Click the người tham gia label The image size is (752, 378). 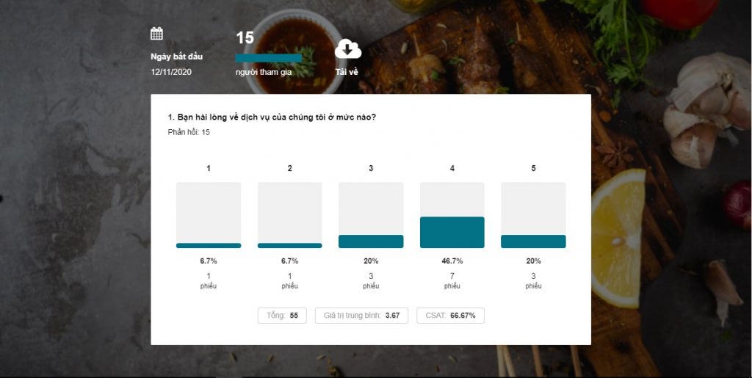click(264, 73)
